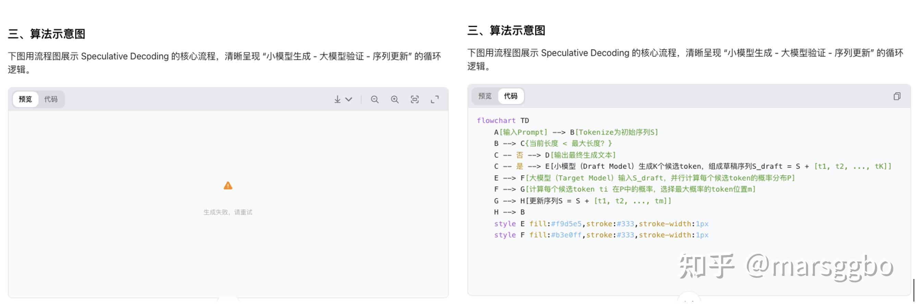The width and height of the screenshot is (917, 307).
Task: Select 代码 tab in the right panel
Action: 511,96
